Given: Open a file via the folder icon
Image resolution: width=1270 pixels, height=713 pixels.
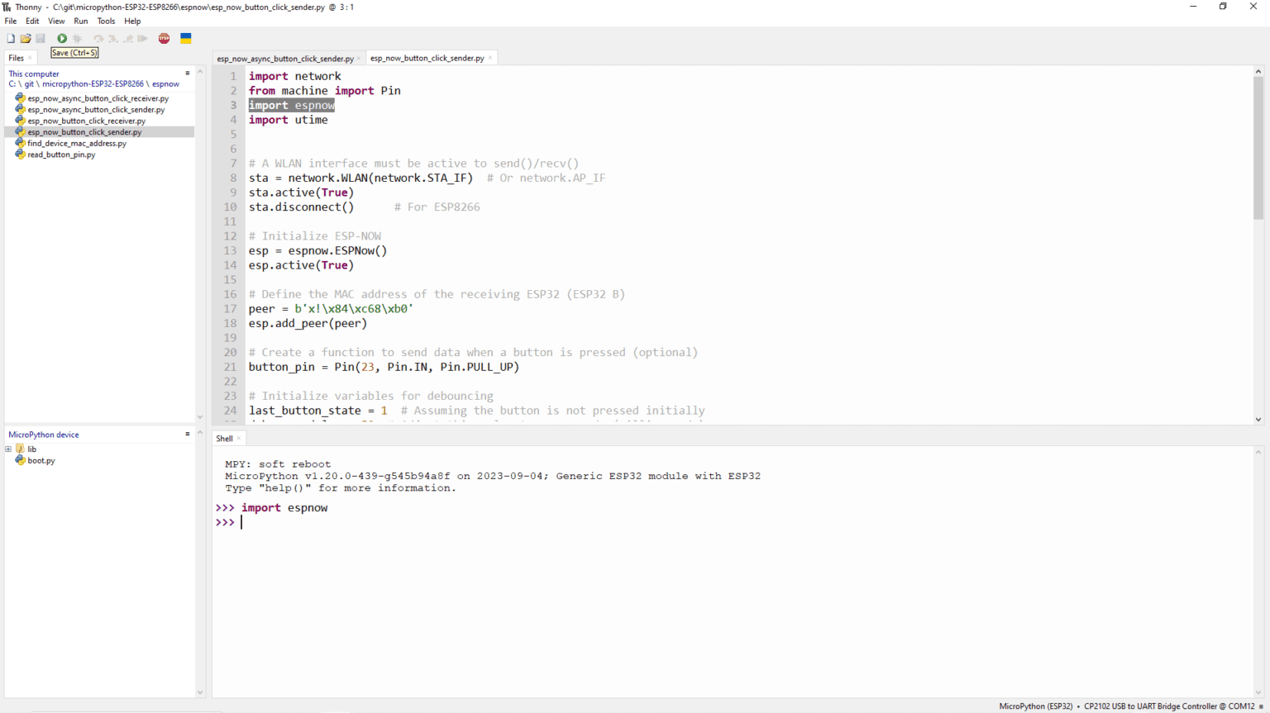Looking at the screenshot, I should point(26,38).
